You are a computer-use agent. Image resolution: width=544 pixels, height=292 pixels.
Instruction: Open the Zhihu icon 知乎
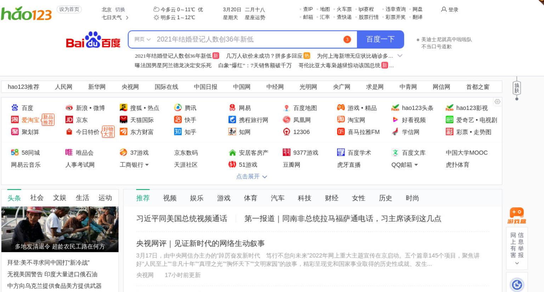(x=178, y=132)
